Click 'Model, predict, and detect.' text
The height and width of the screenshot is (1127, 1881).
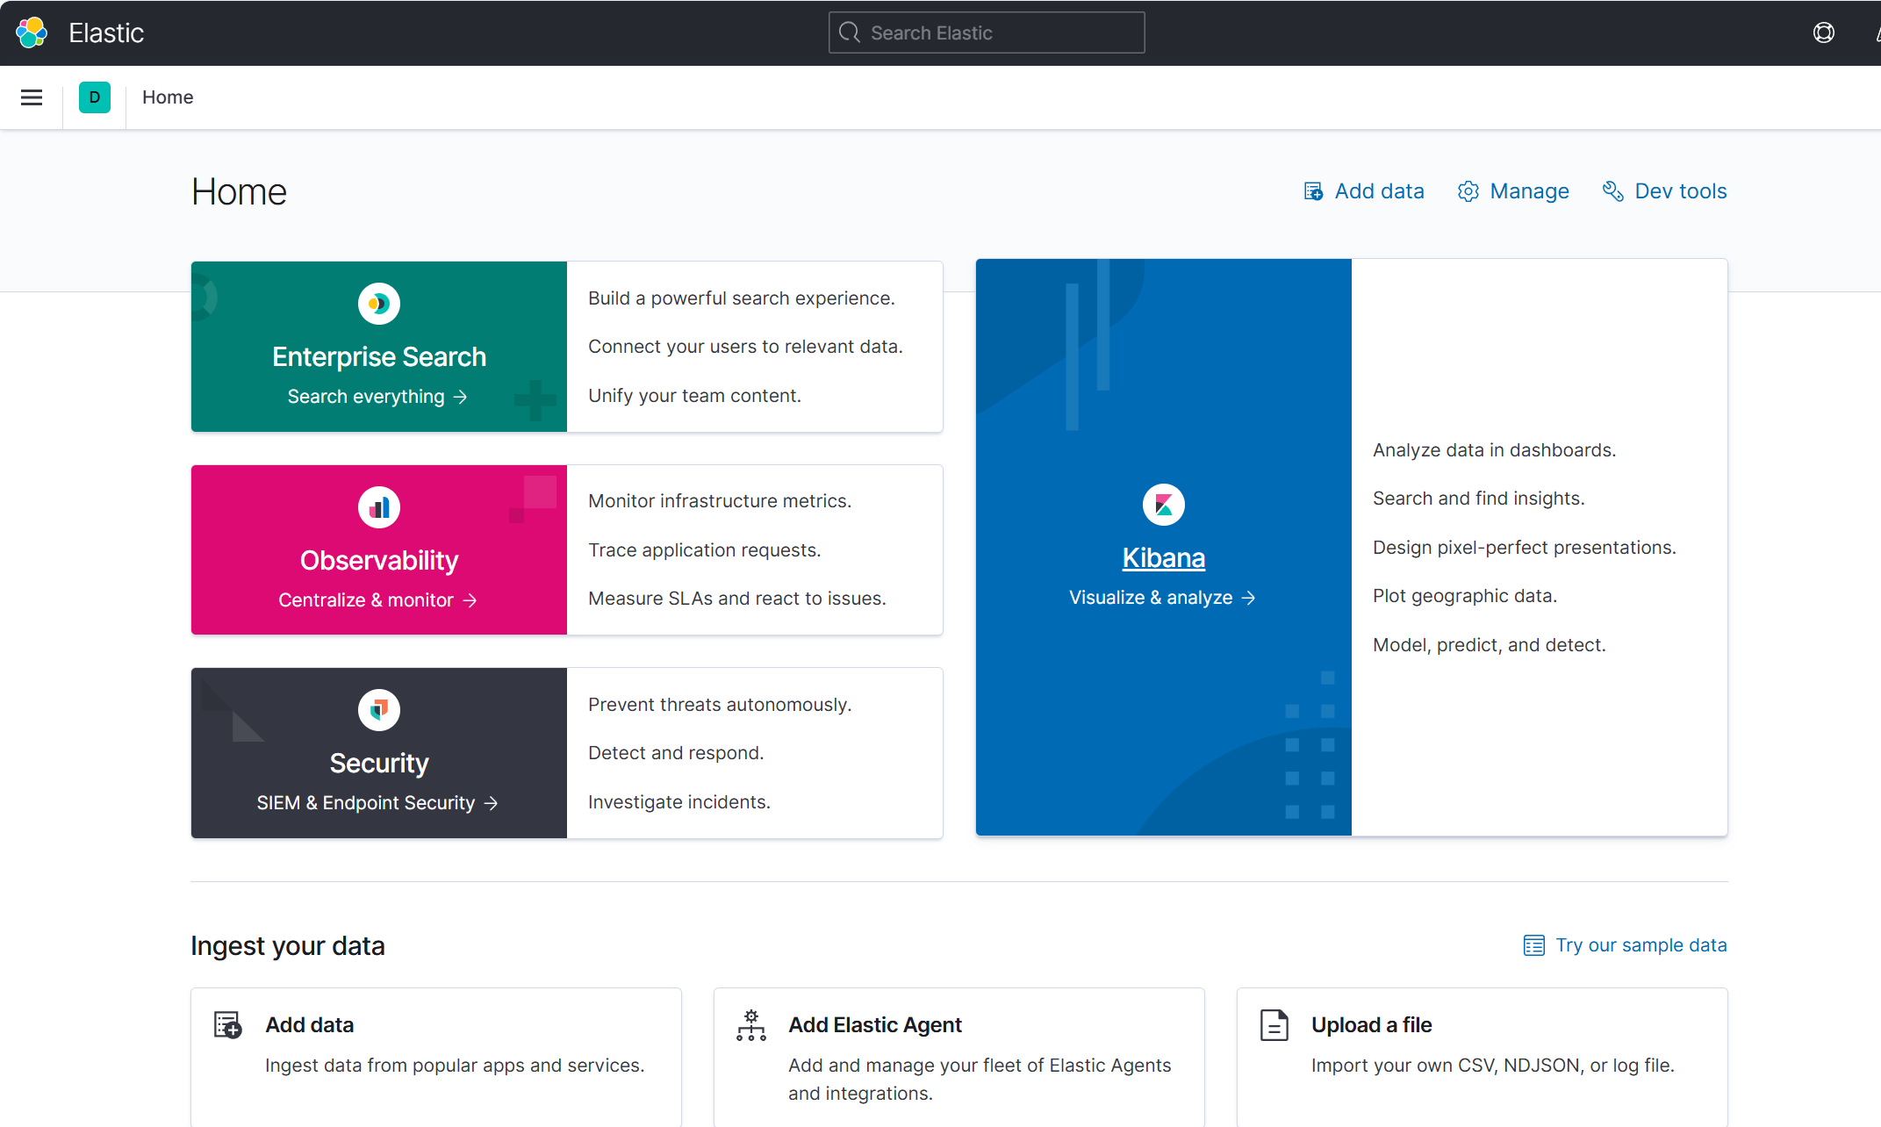(x=1489, y=645)
